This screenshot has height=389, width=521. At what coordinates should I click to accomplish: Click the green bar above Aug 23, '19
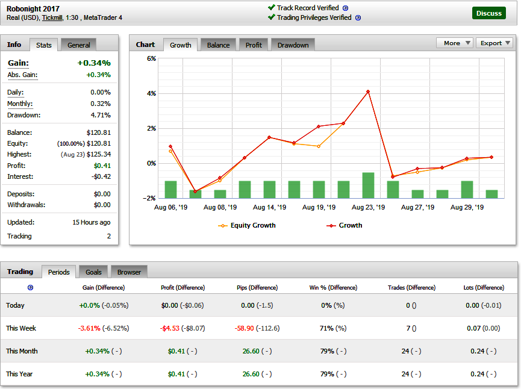[368, 185]
